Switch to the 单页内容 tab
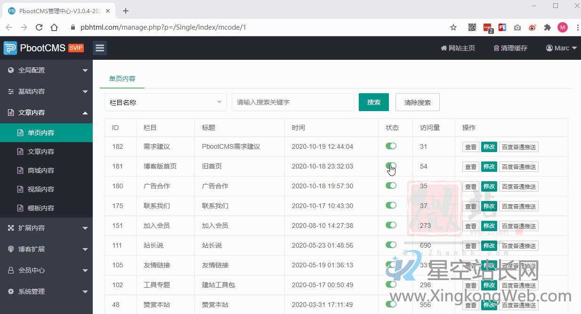Viewport: 581px width, 314px height. tap(122, 79)
